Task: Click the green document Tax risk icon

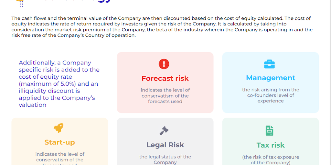Action: pos(269,131)
